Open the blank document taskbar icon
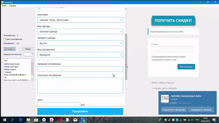This screenshot has width=219, height=123. point(67,120)
